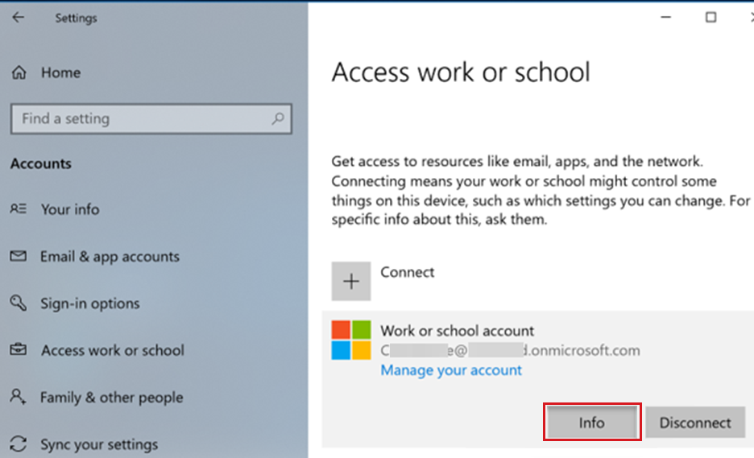Open the Manage your account link
Image resolution: width=754 pixels, height=458 pixels.
[451, 370]
